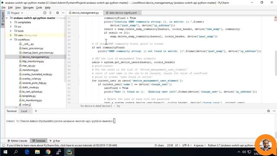Switch to device_management.py tab
This screenshot has width=277, height=156.
[86, 13]
